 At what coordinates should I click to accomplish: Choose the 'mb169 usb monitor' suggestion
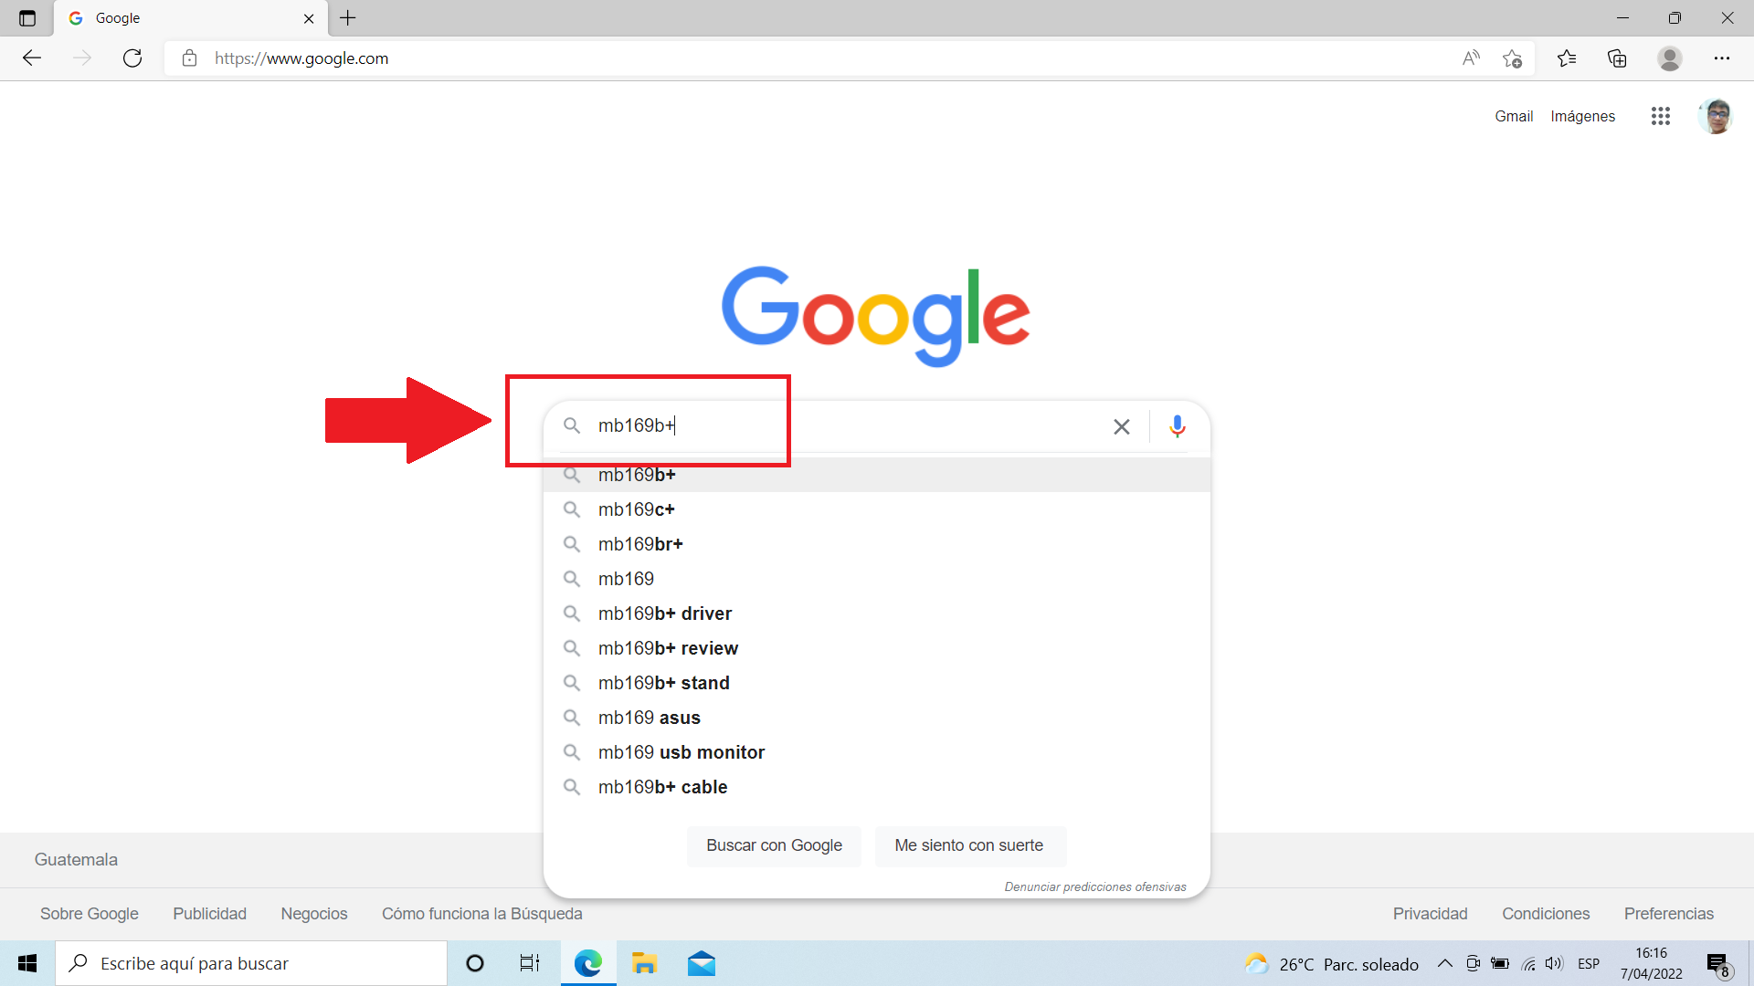(x=681, y=752)
